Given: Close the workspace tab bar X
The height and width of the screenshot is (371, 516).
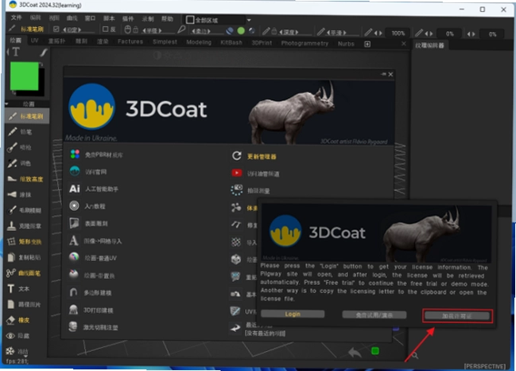Looking at the screenshot, I should click(404, 44).
